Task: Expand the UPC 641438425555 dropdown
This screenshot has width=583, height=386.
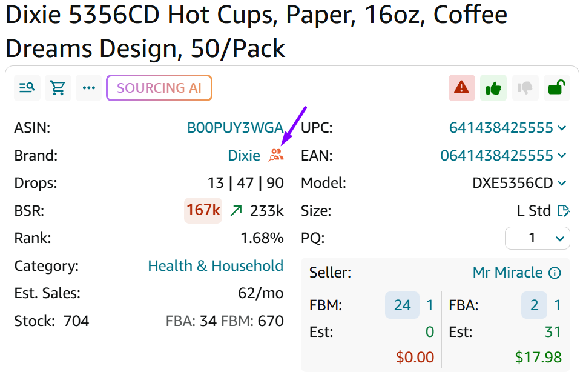Action: click(562, 128)
